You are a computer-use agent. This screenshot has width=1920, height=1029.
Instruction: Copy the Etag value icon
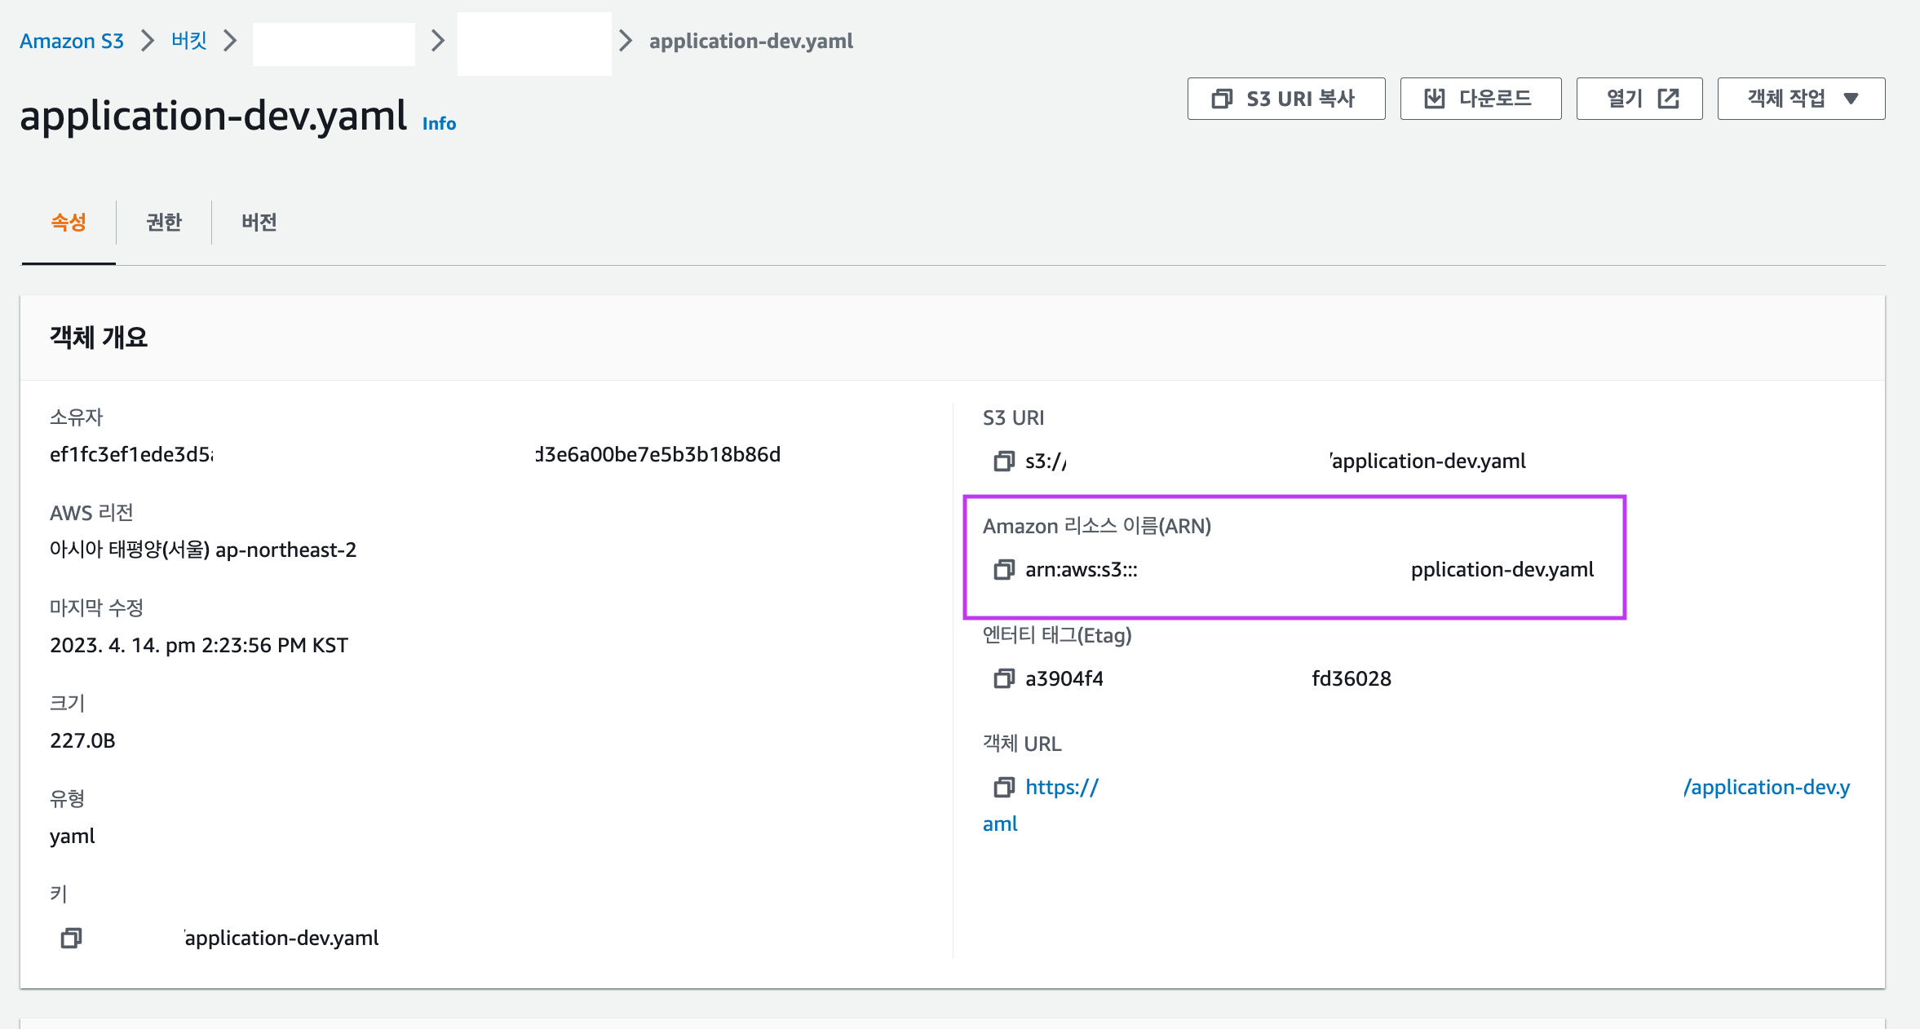1003,678
